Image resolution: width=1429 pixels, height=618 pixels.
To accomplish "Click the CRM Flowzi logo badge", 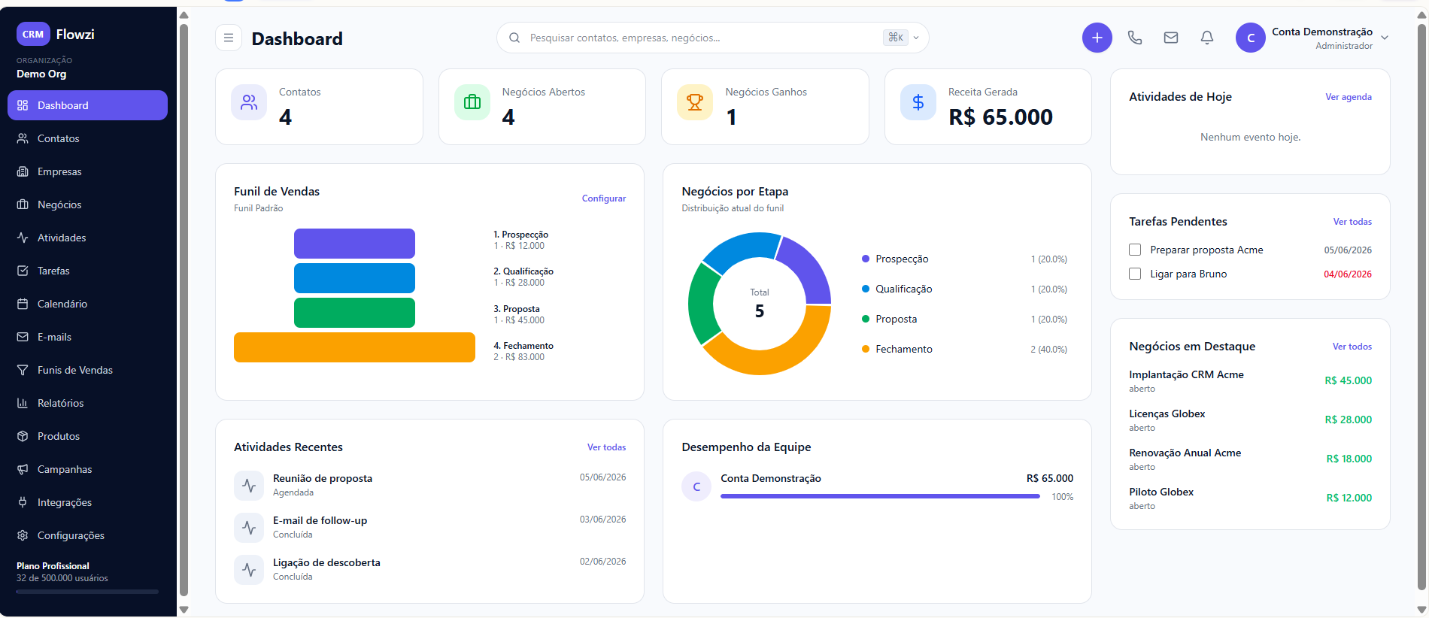I will (33, 34).
